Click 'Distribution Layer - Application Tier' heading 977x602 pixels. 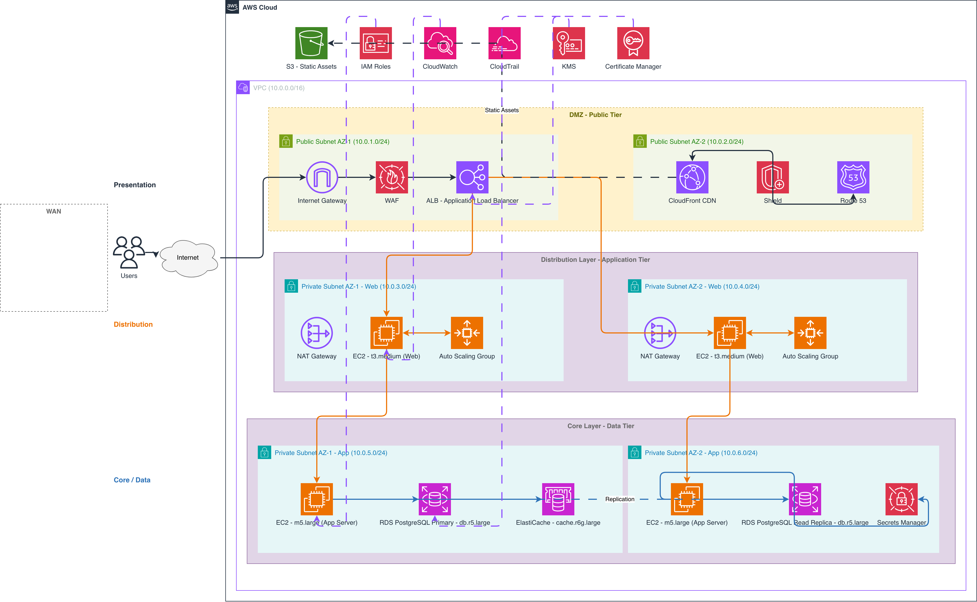(595, 260)
